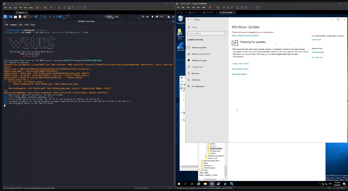Viewport: 348px width, 191px height.
Task: Open the View update history link
Action: point(240,69)
